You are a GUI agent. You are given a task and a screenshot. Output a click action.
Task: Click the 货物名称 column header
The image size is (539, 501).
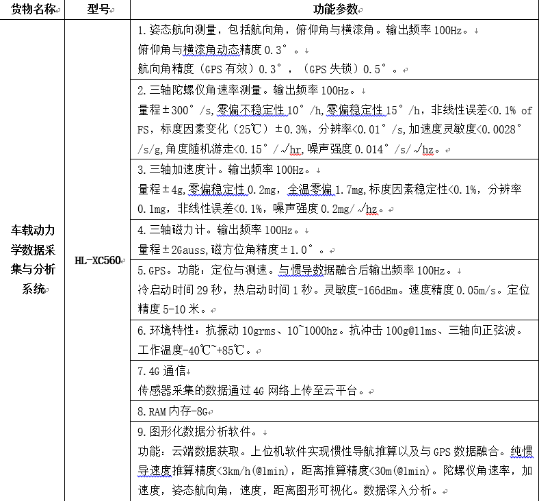tap(33, 10)
